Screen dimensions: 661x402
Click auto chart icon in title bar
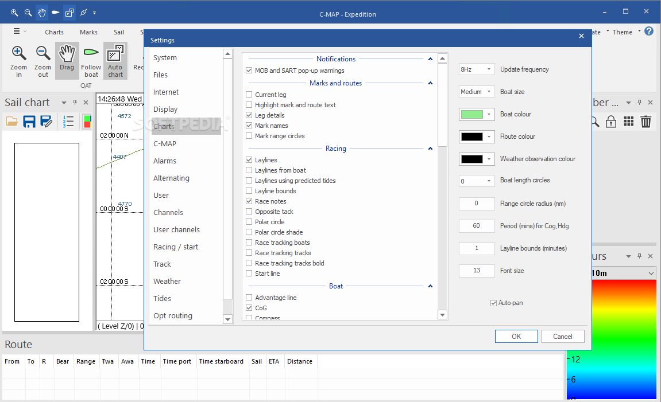pyautogui.click(x=69, y=13)
